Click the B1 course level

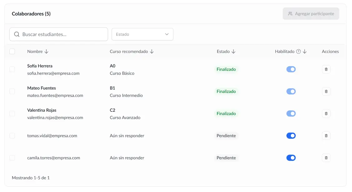point(112,88)
